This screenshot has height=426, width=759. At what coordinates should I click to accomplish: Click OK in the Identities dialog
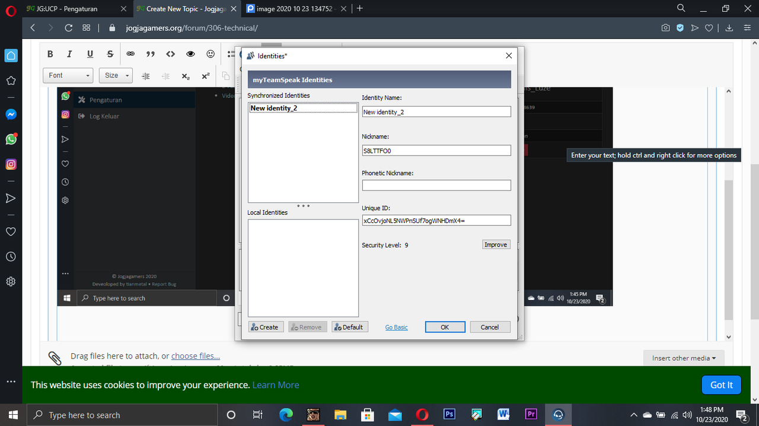pos(445,327)
